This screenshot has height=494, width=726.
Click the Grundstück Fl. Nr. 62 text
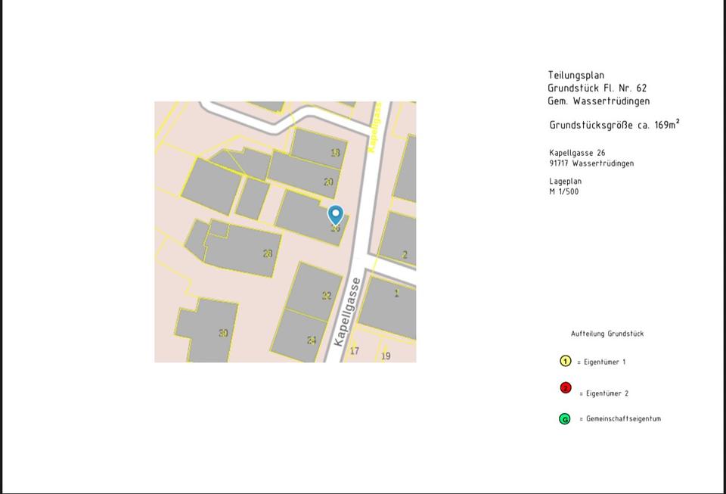[597, 89]
